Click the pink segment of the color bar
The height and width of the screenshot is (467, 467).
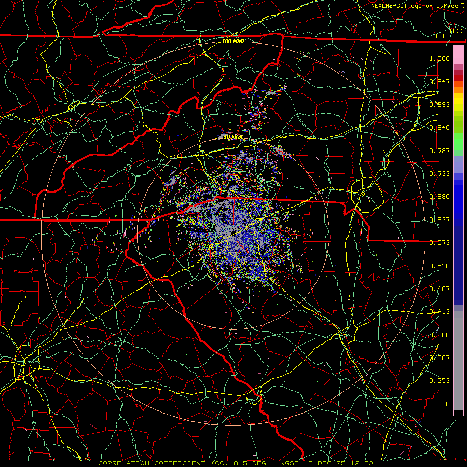(458, 56)
